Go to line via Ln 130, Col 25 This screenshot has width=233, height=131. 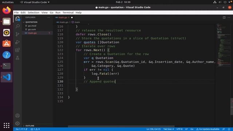[154, 129]
